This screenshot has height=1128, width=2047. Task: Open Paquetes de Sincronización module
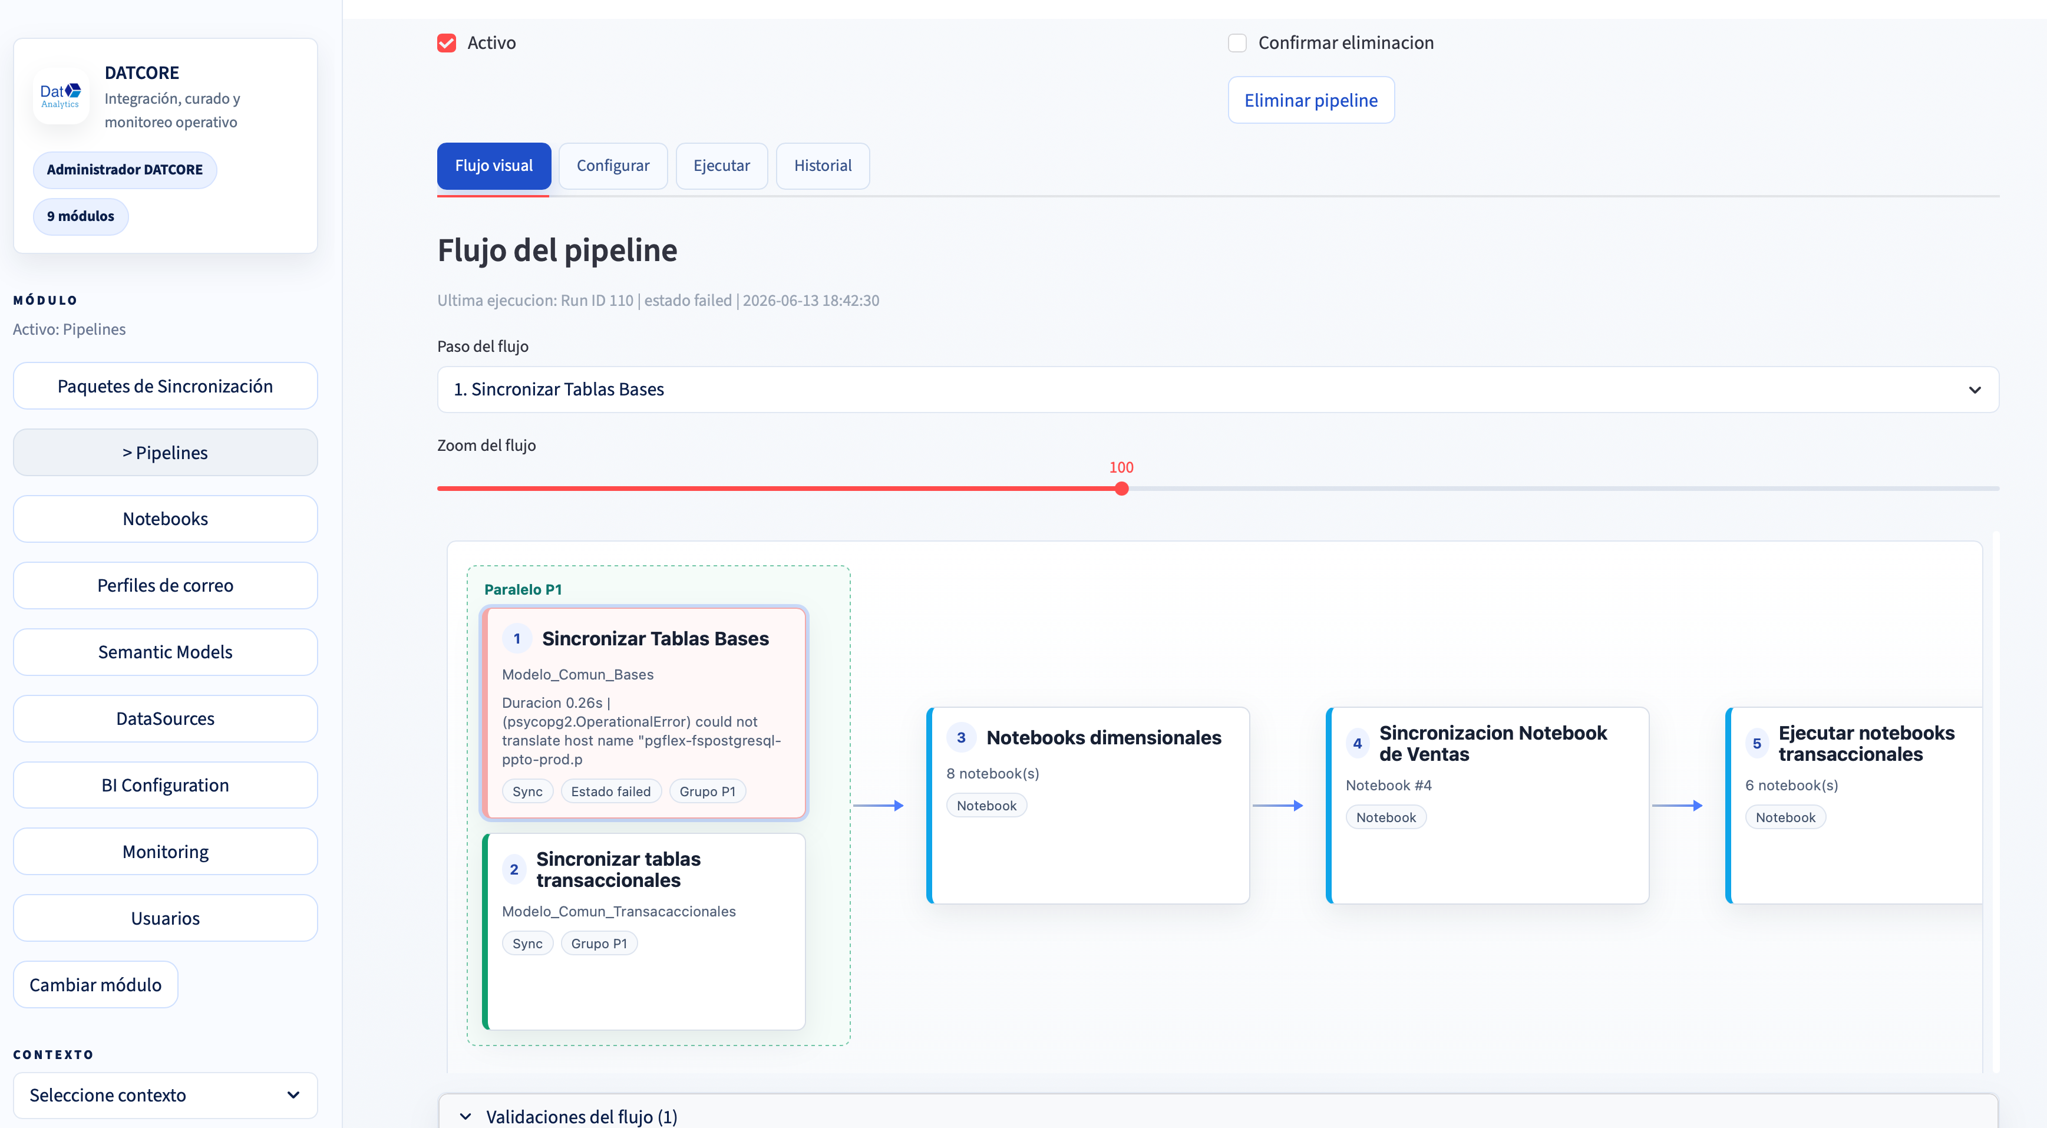click(166, 387)
